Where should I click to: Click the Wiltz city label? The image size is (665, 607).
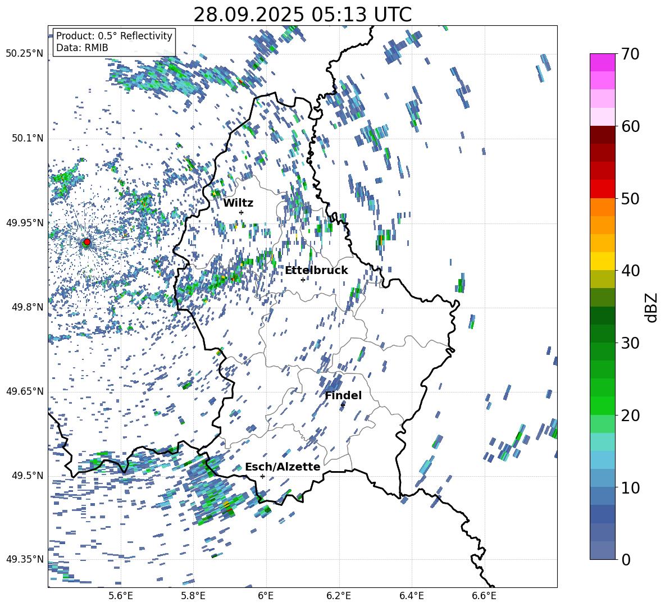[238, 203]
